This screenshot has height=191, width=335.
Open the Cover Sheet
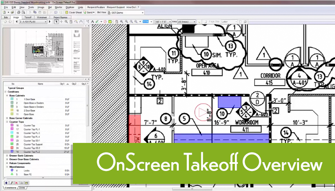point(73,13)
